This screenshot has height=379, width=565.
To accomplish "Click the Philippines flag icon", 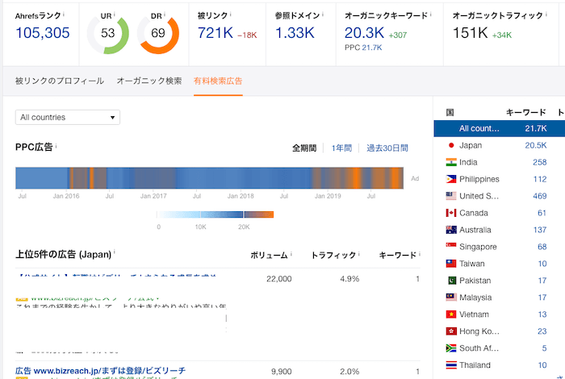I will [451, 179].
